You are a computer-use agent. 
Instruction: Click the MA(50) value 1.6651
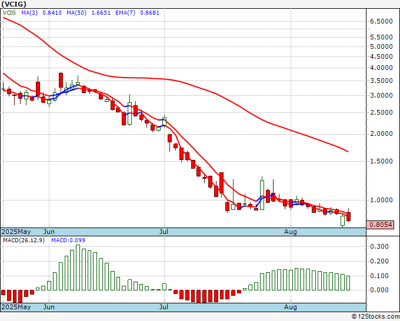[x=101, y=13]
